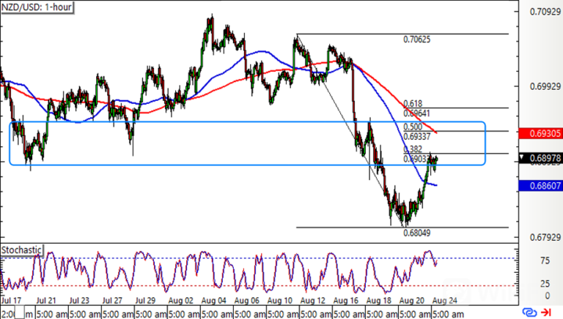The height and width of the screenshot is (319, 563).
Task: Select the 0.500 Fibonacci level label
Action: click(x=413, y=127)
